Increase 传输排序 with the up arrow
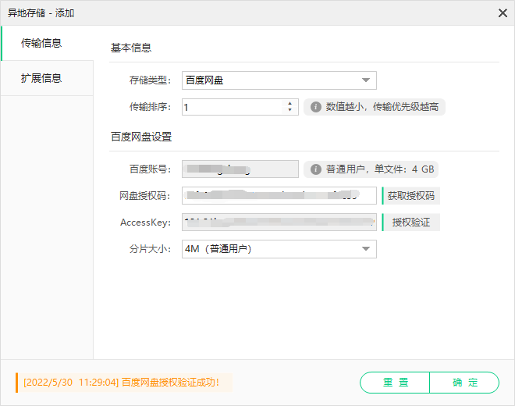 pos(289,104)
